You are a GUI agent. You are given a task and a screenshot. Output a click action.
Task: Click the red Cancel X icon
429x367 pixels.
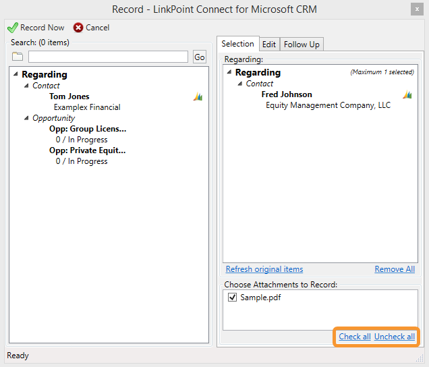78,28
